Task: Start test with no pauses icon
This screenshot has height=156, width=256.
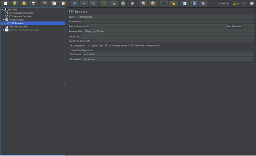Action: (x=113, y=3)
